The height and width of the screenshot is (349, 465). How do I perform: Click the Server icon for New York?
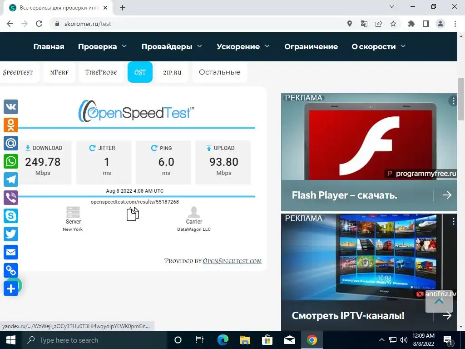(73, 212)
